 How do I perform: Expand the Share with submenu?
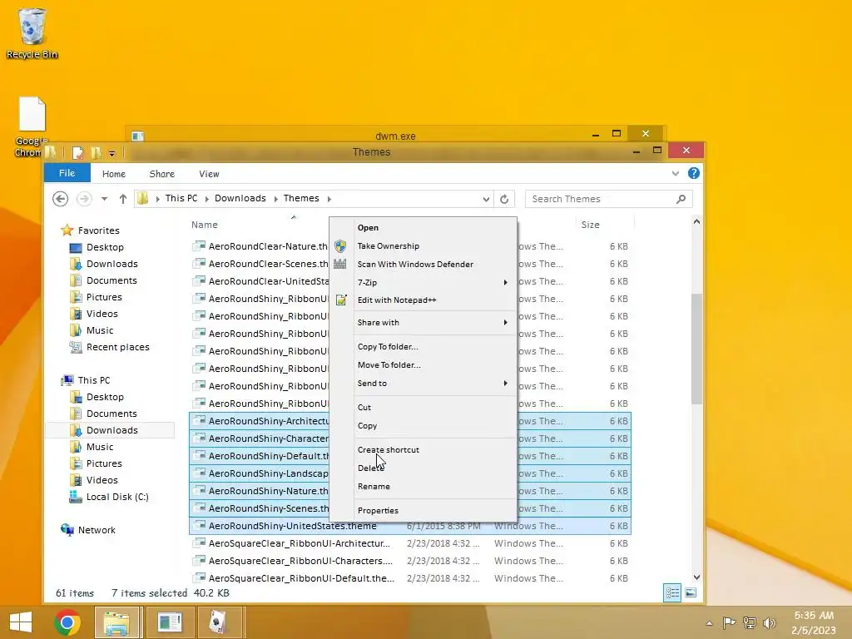tap(424, 322)
